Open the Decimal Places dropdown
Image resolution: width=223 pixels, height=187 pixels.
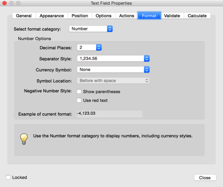click(x=89, y=47)
